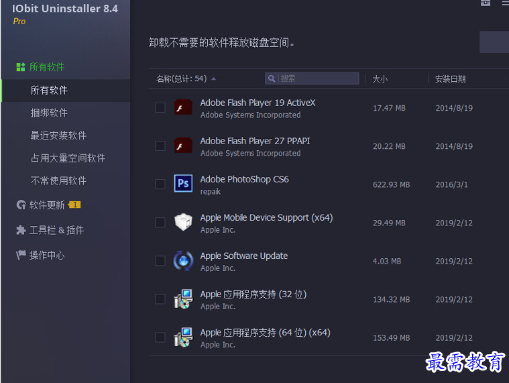The height and width of the screenshot is (383, 509).
Task: Tick the Adobe PhotoShop CS6 checkbox
Action: [x=160, y=184]
